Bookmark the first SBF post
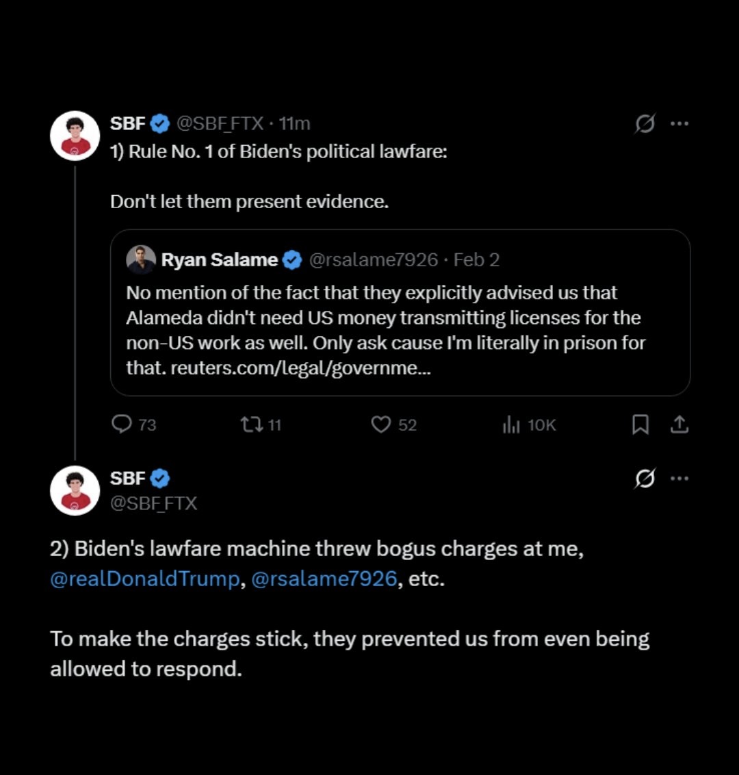 (640, 425)
